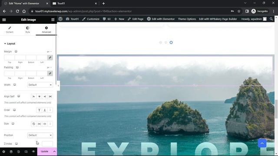278x156 pixels.
Task: Open Elementor hamburger menu
Action: 4,19
